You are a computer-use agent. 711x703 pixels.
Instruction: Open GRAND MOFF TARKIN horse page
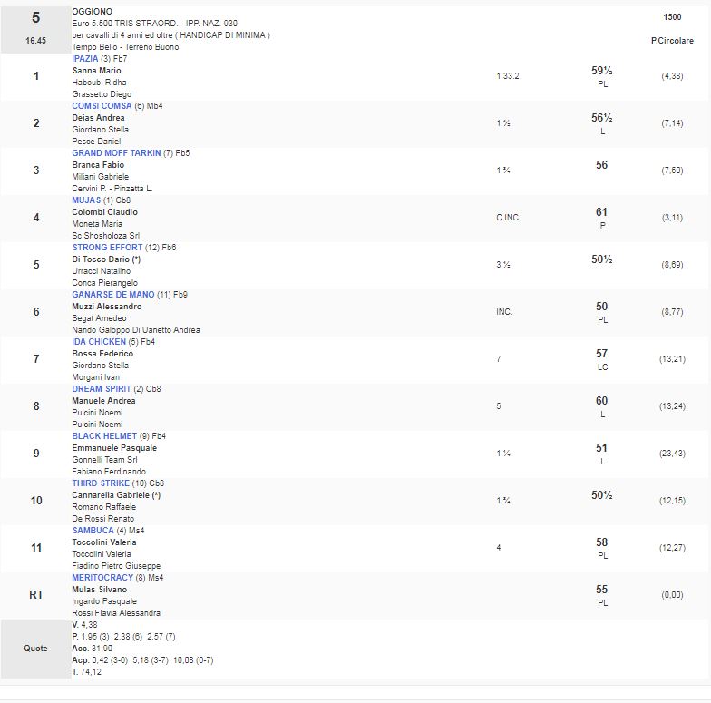tap(116, 153)
